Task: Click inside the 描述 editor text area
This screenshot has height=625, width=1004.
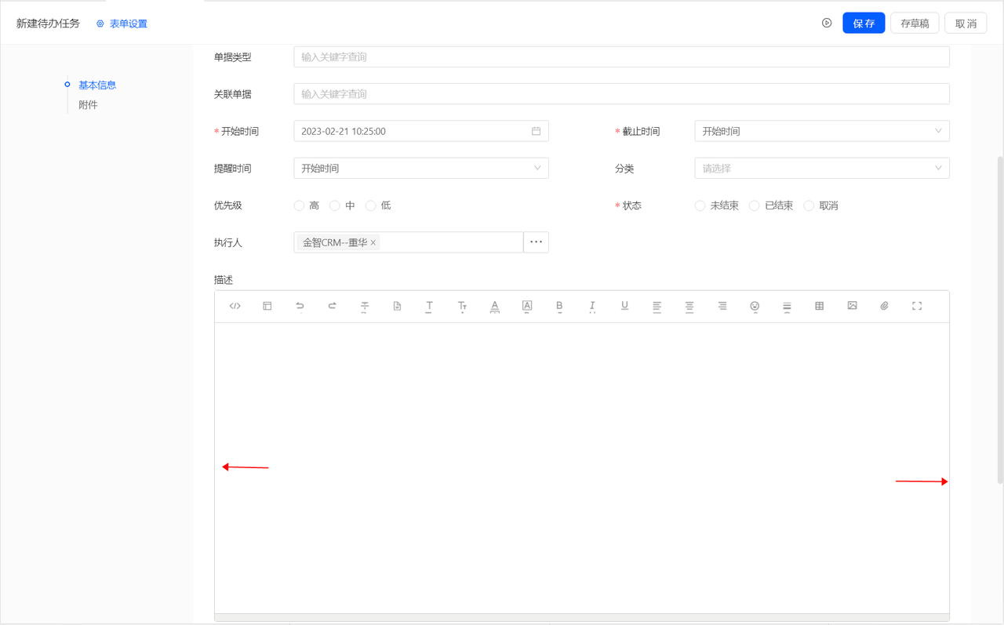Action: tap(582, 467)
